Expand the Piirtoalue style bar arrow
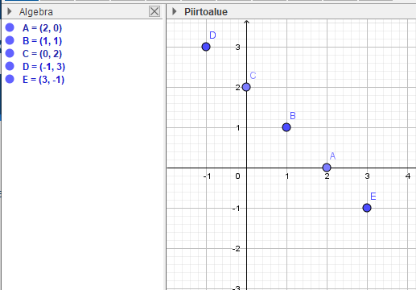This screenshot has height=290, width=416. [x=175, y=11]
